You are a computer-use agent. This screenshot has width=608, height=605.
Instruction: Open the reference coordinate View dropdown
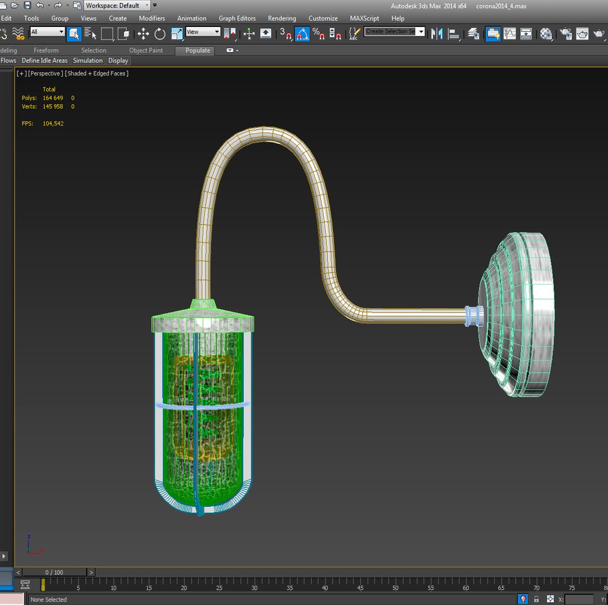[x=203, y=32]
